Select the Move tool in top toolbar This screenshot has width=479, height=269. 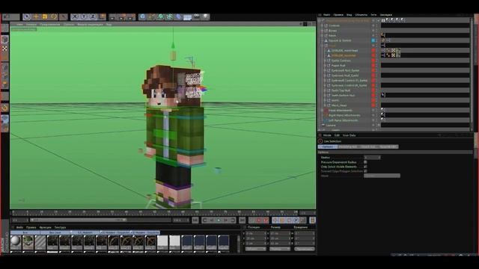click(36, 16)
